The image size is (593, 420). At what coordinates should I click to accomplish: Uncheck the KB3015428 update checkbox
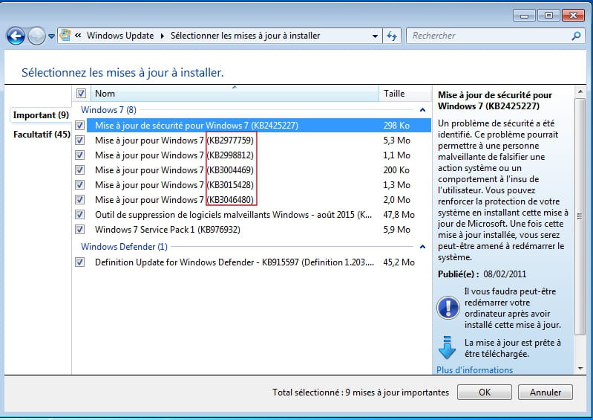click(80, 184)
